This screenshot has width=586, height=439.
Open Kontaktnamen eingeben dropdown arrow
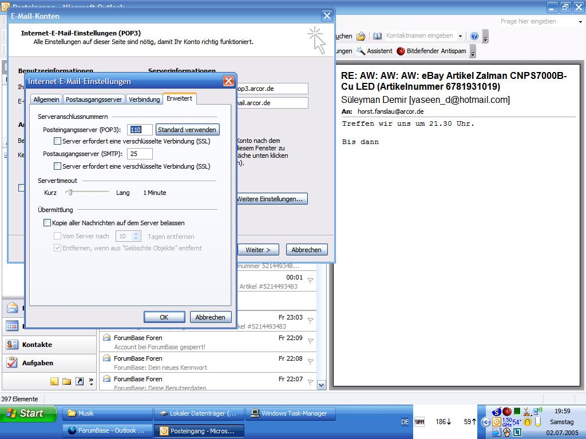coord(461,36)
